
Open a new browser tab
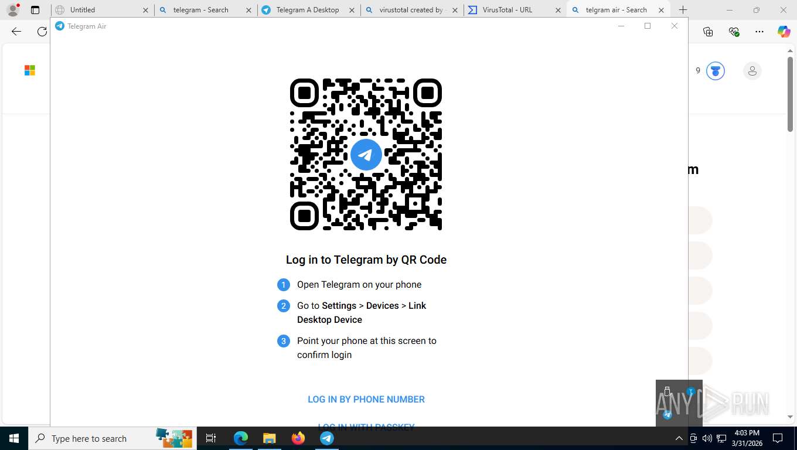click(683, 10)
